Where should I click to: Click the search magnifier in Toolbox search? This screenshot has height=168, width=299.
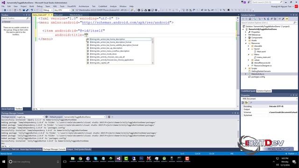coord(28,18)
